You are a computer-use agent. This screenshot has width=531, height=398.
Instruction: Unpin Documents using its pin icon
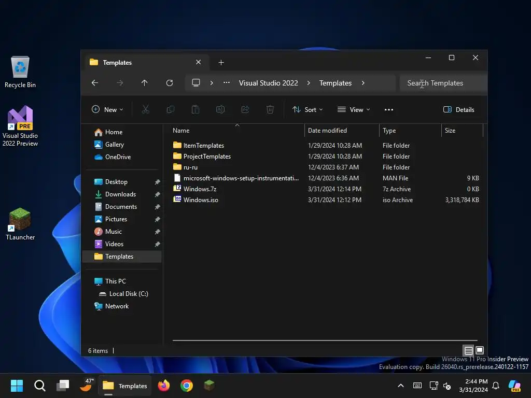pyautogui.click(x=157, y=207)
